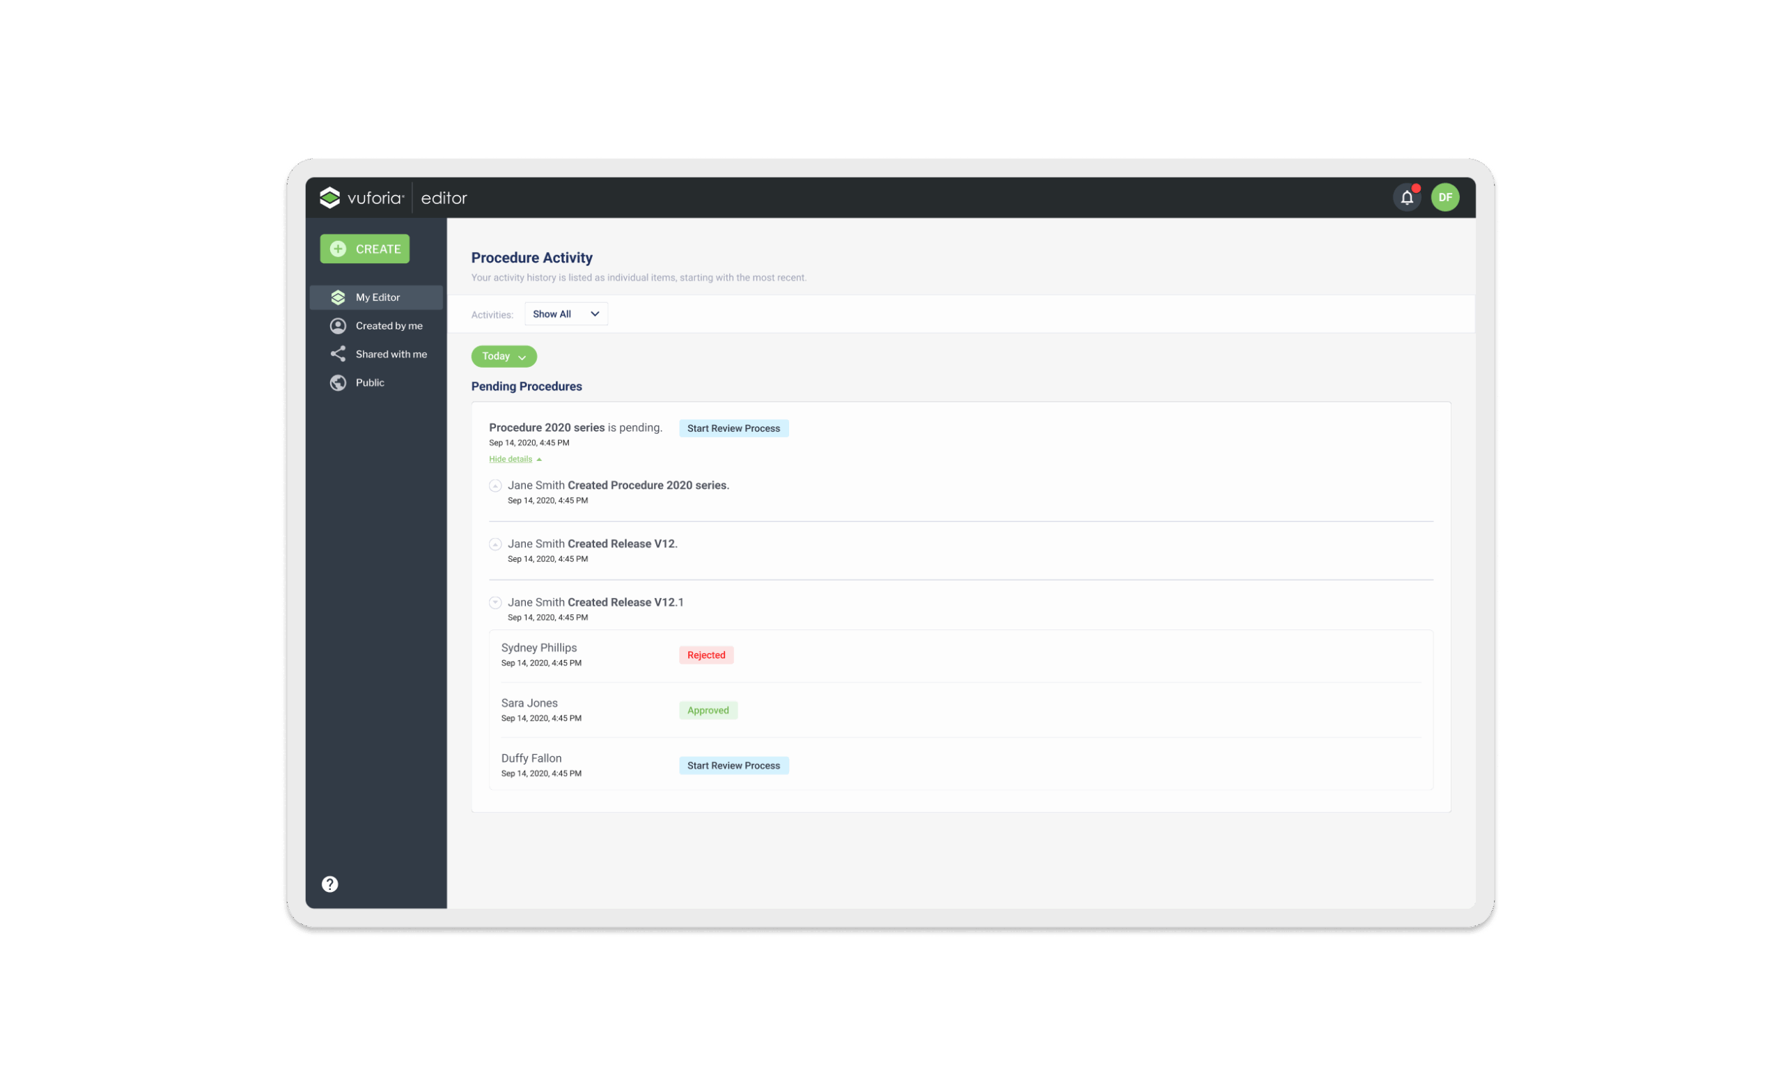Select Shared with me in the sidebar
Screen dimensions: 1783x1087
click(391, 354)
